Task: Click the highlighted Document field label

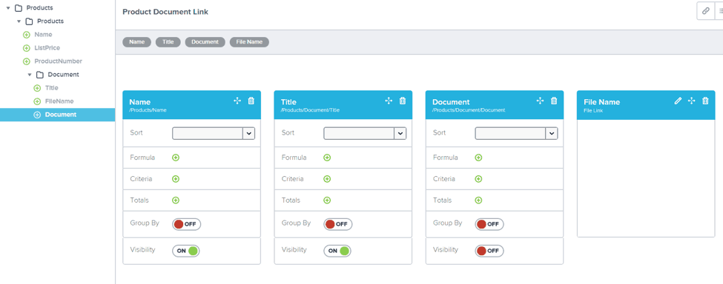Action: [61, 115]
